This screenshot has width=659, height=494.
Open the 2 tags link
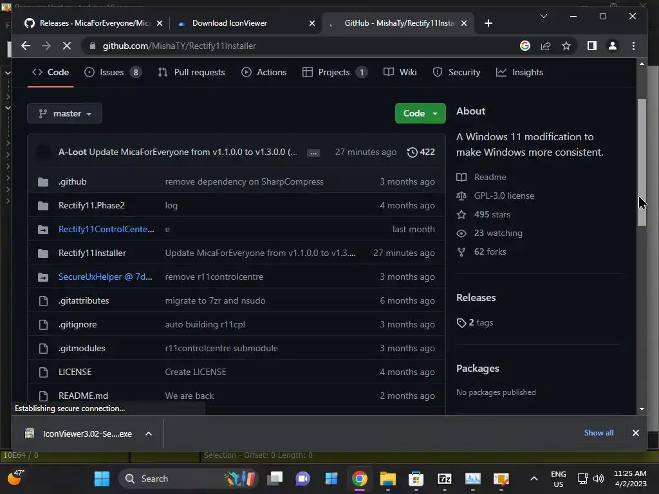click(475, 323)
